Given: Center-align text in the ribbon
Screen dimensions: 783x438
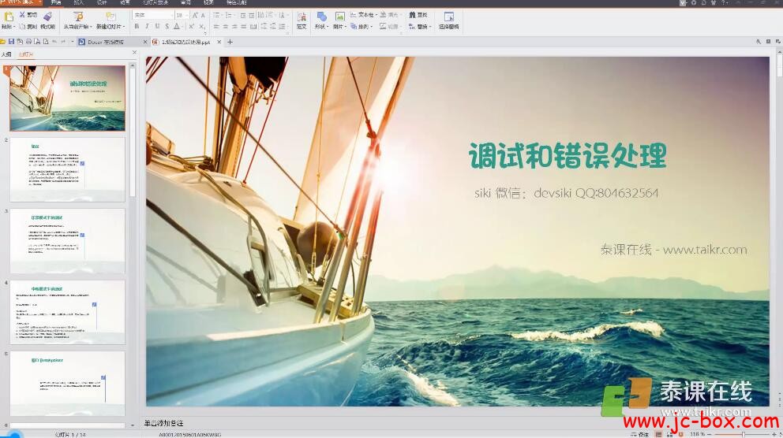Looking at the screenshot, I should click(x=225, y=27).
